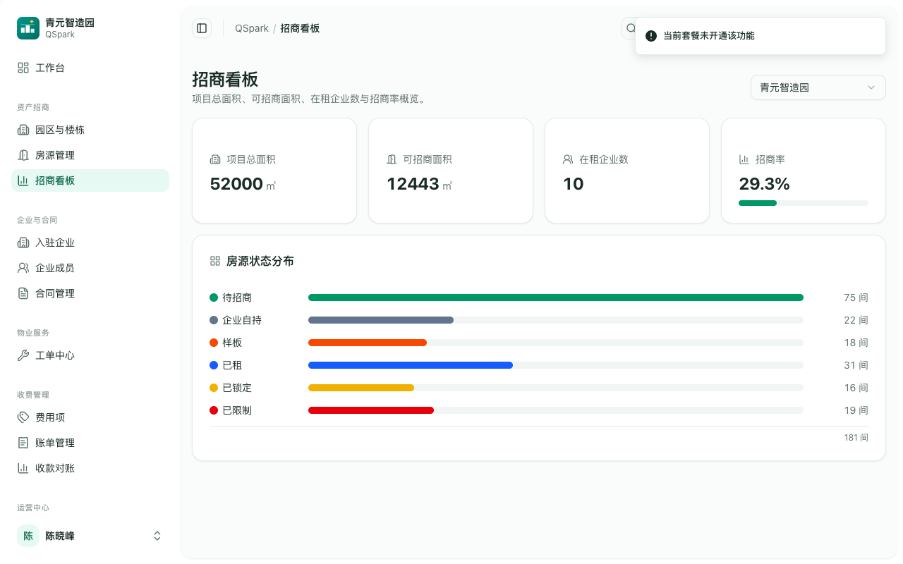Click the 收款对账 chart icon
Screen dimensions: 903x564
(23, 468)
